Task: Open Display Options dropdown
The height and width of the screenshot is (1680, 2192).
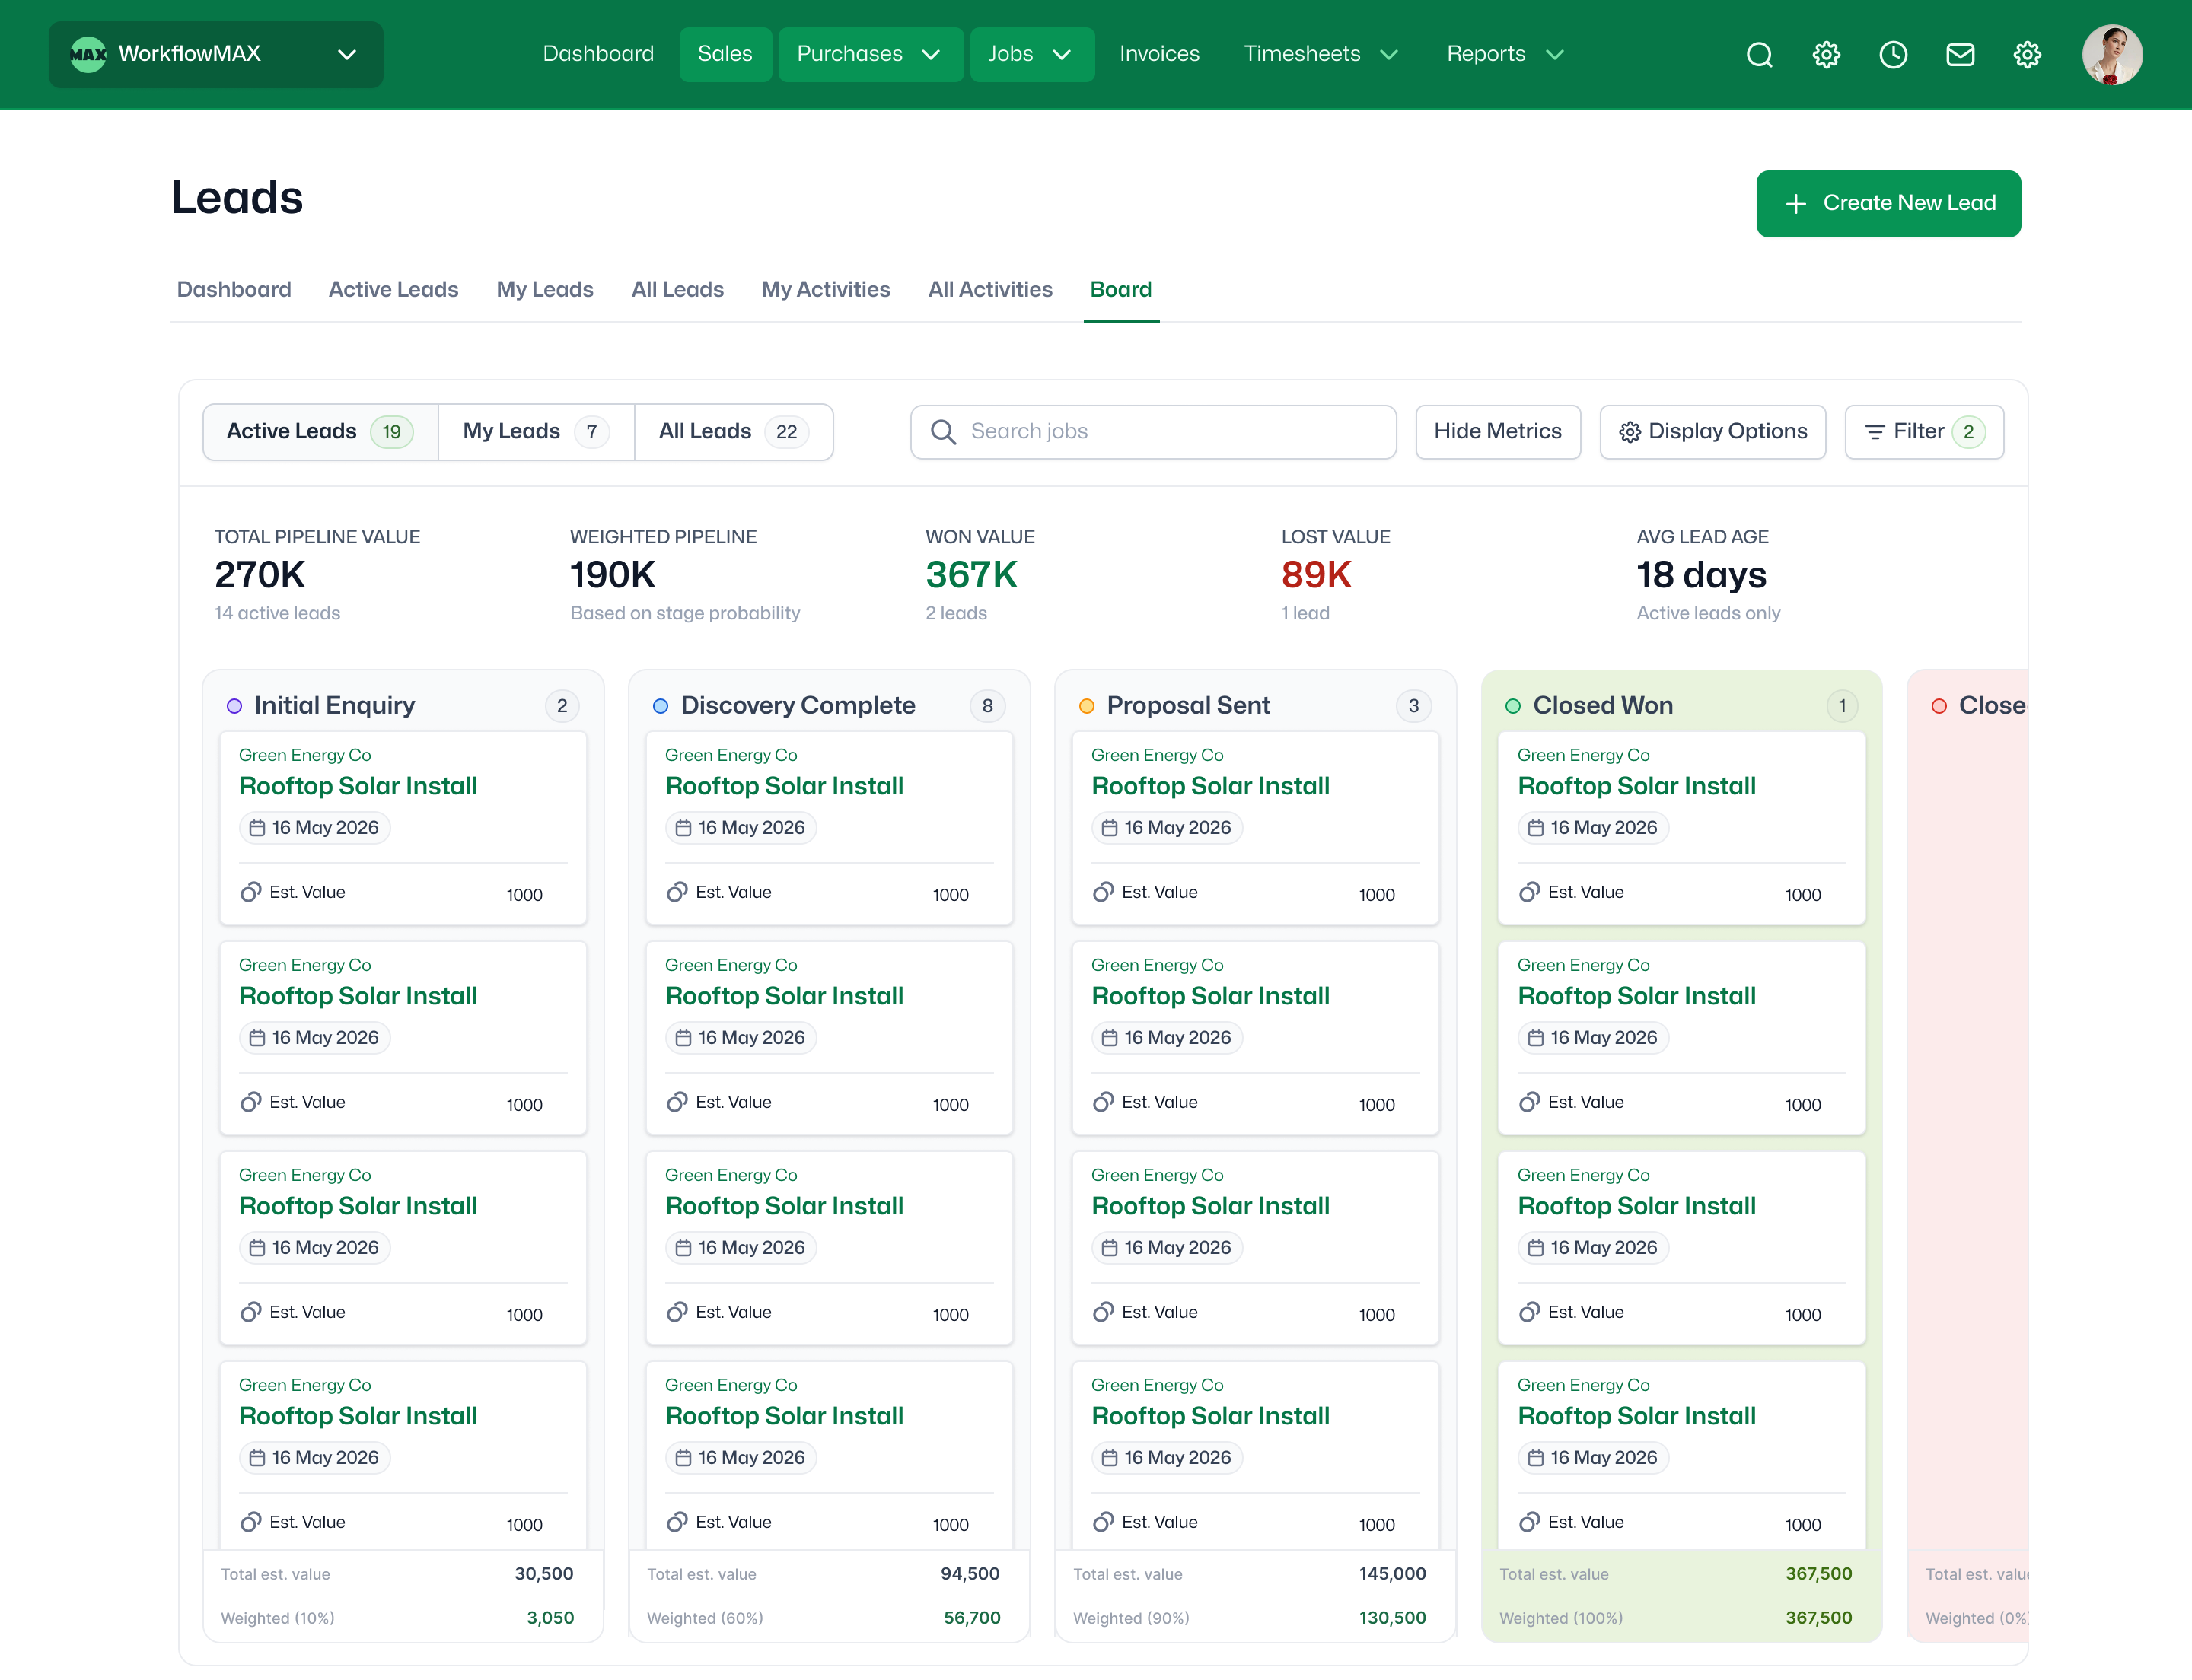Action: point(1712,432)
